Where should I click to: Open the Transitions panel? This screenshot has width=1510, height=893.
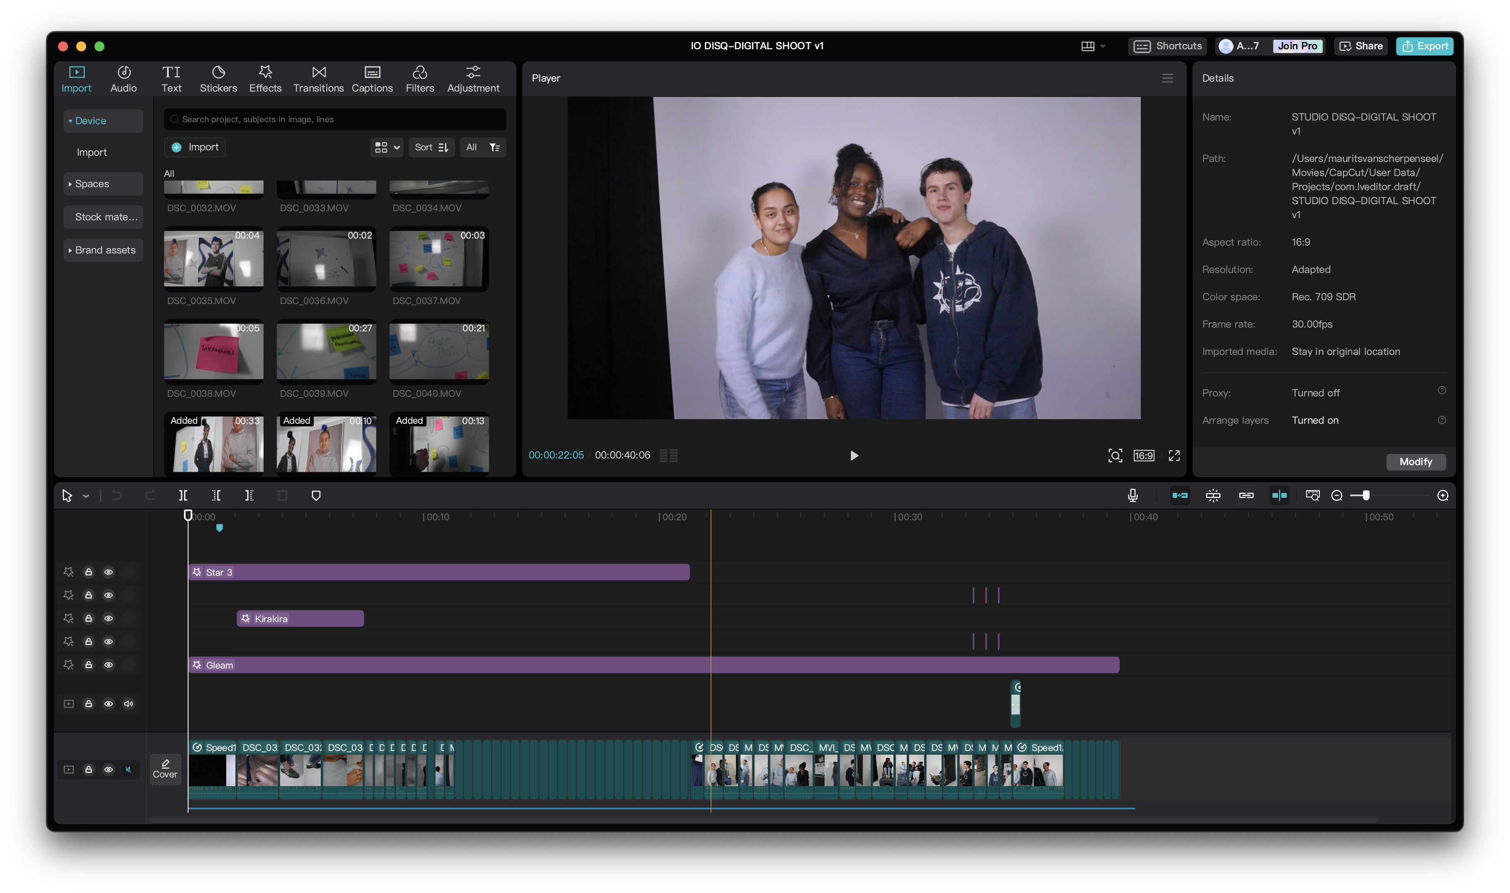[x=318, y=79]
